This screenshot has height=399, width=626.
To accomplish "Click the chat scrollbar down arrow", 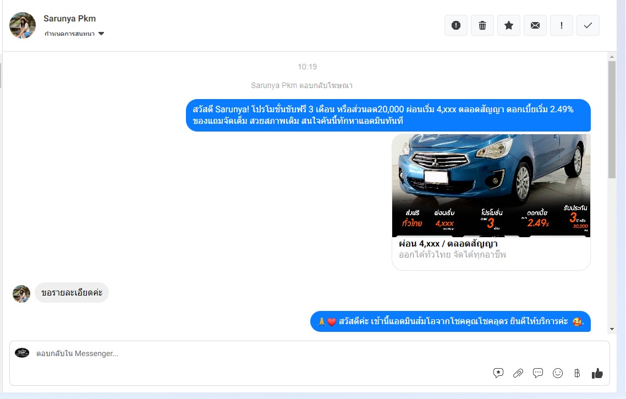I will (x=612, y=329).
